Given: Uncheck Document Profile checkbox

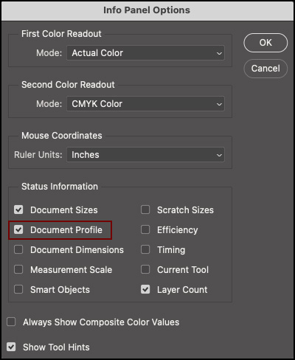Looking at the screenshot, I should [18, 229].
